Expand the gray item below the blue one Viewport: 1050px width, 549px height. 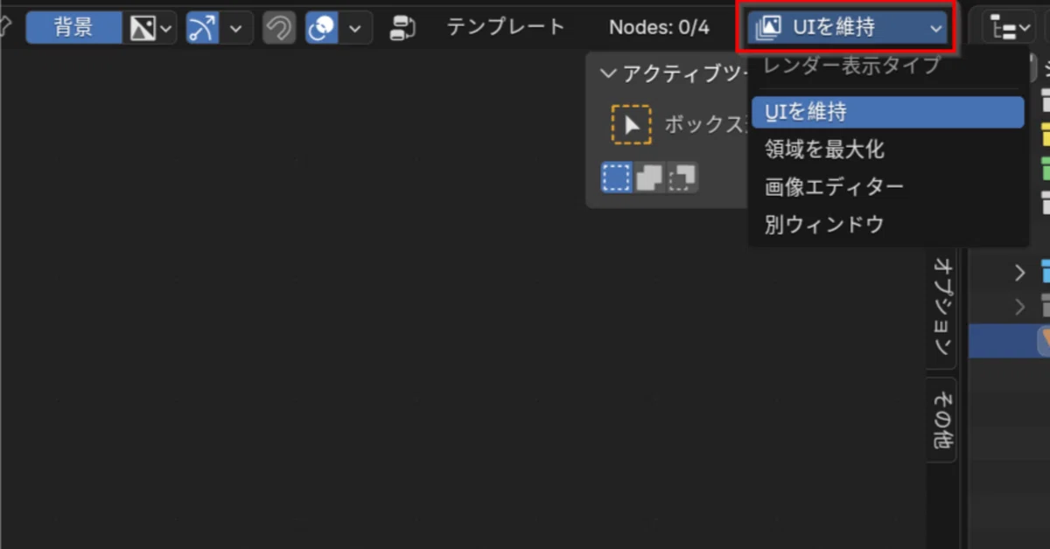(x=1019, y=307)
